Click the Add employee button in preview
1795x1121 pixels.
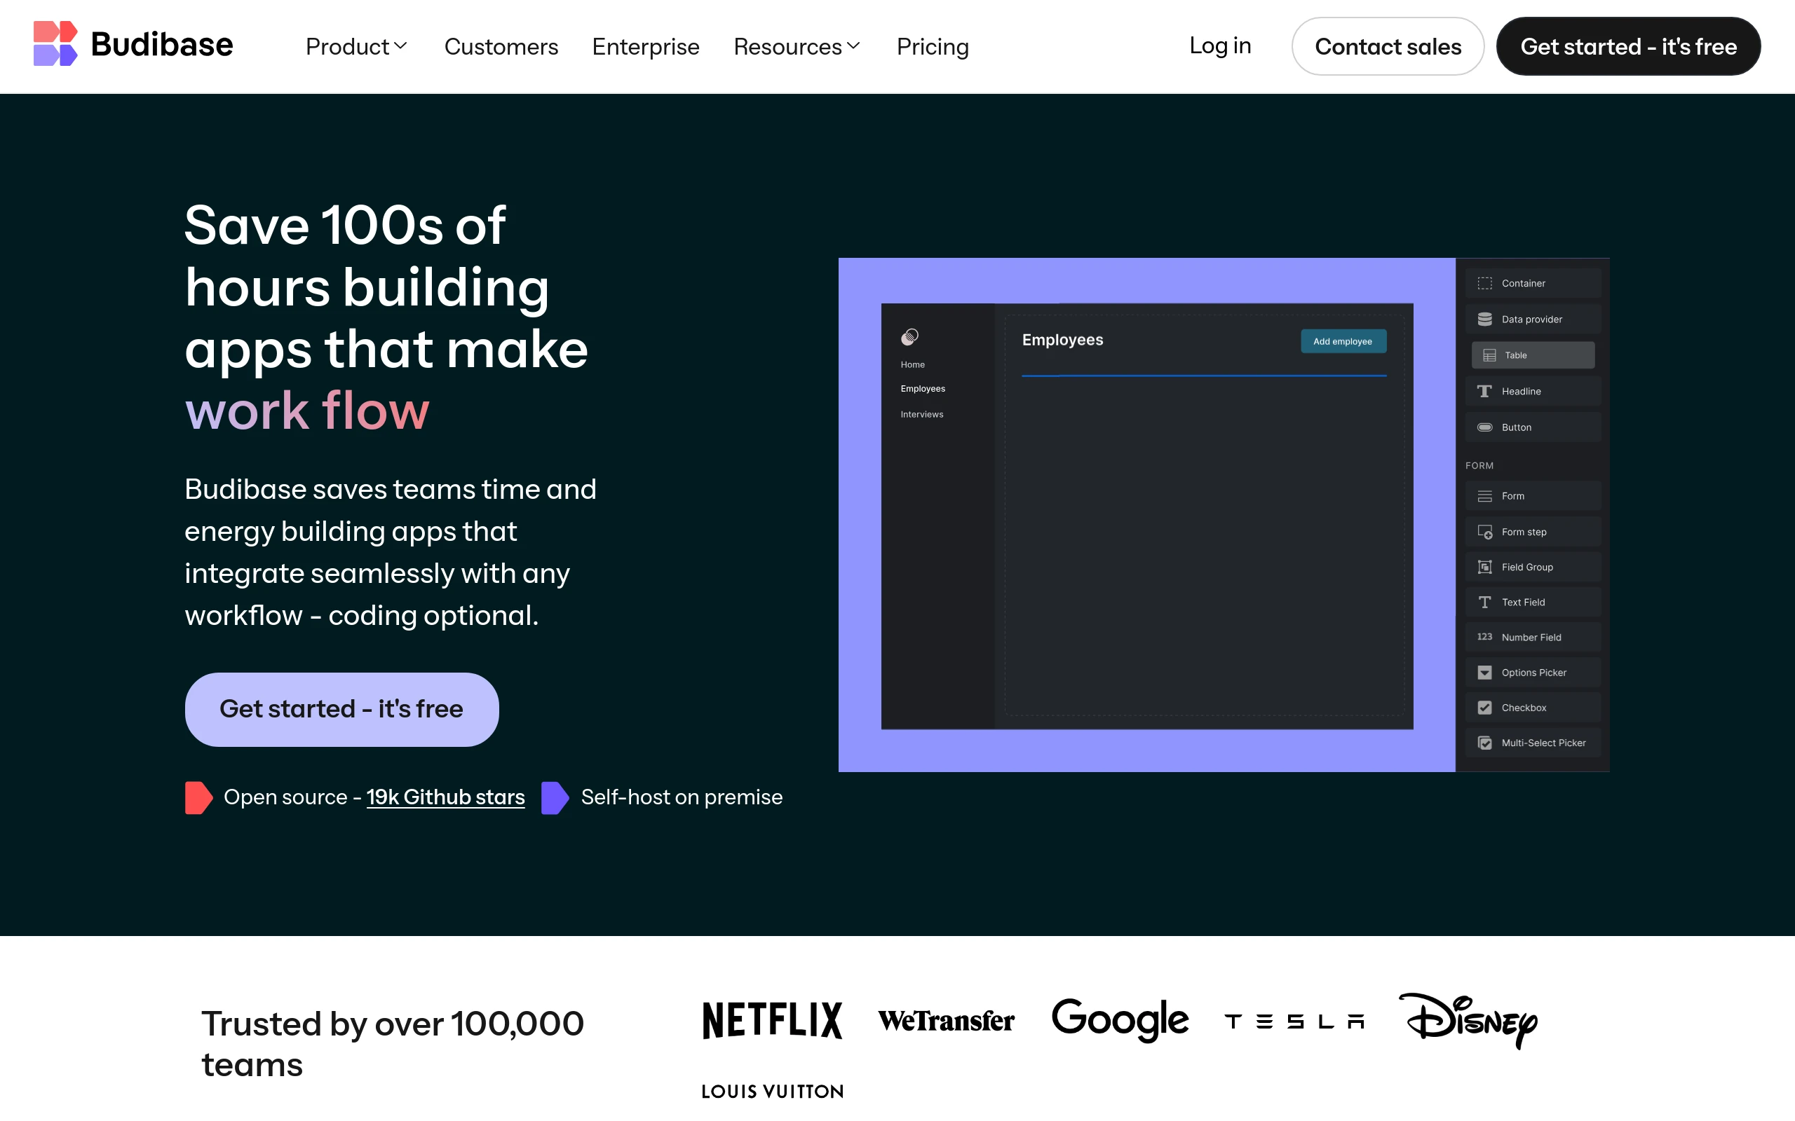[x=1343, y=341]
